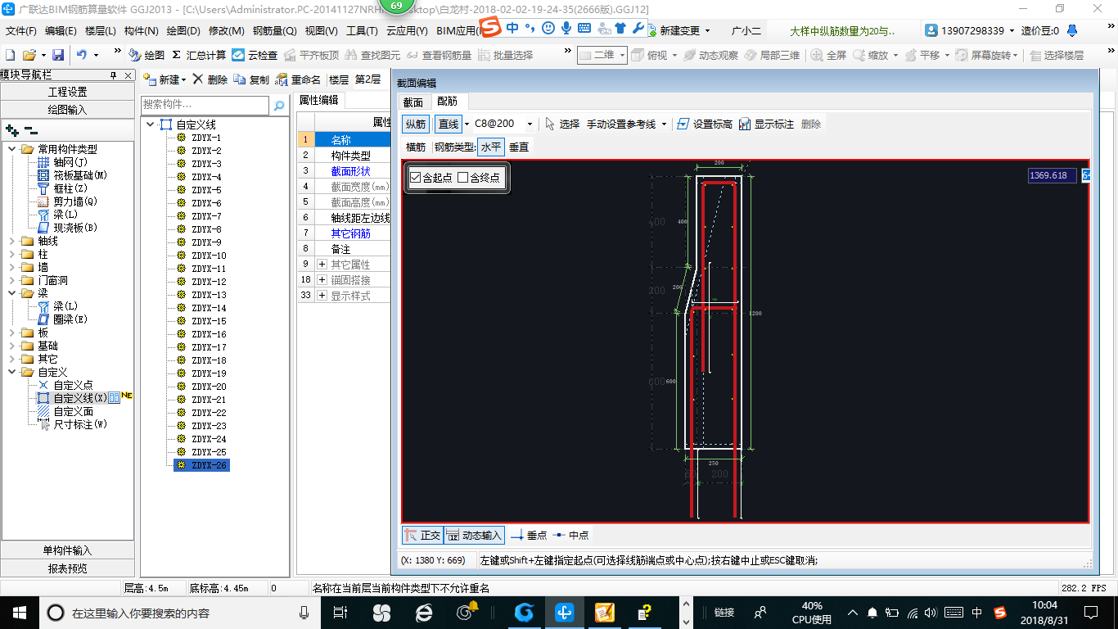This screenshot has width=1118, height=629.
Task: Switch to 配筋 tab
Action: coord(448,102)
